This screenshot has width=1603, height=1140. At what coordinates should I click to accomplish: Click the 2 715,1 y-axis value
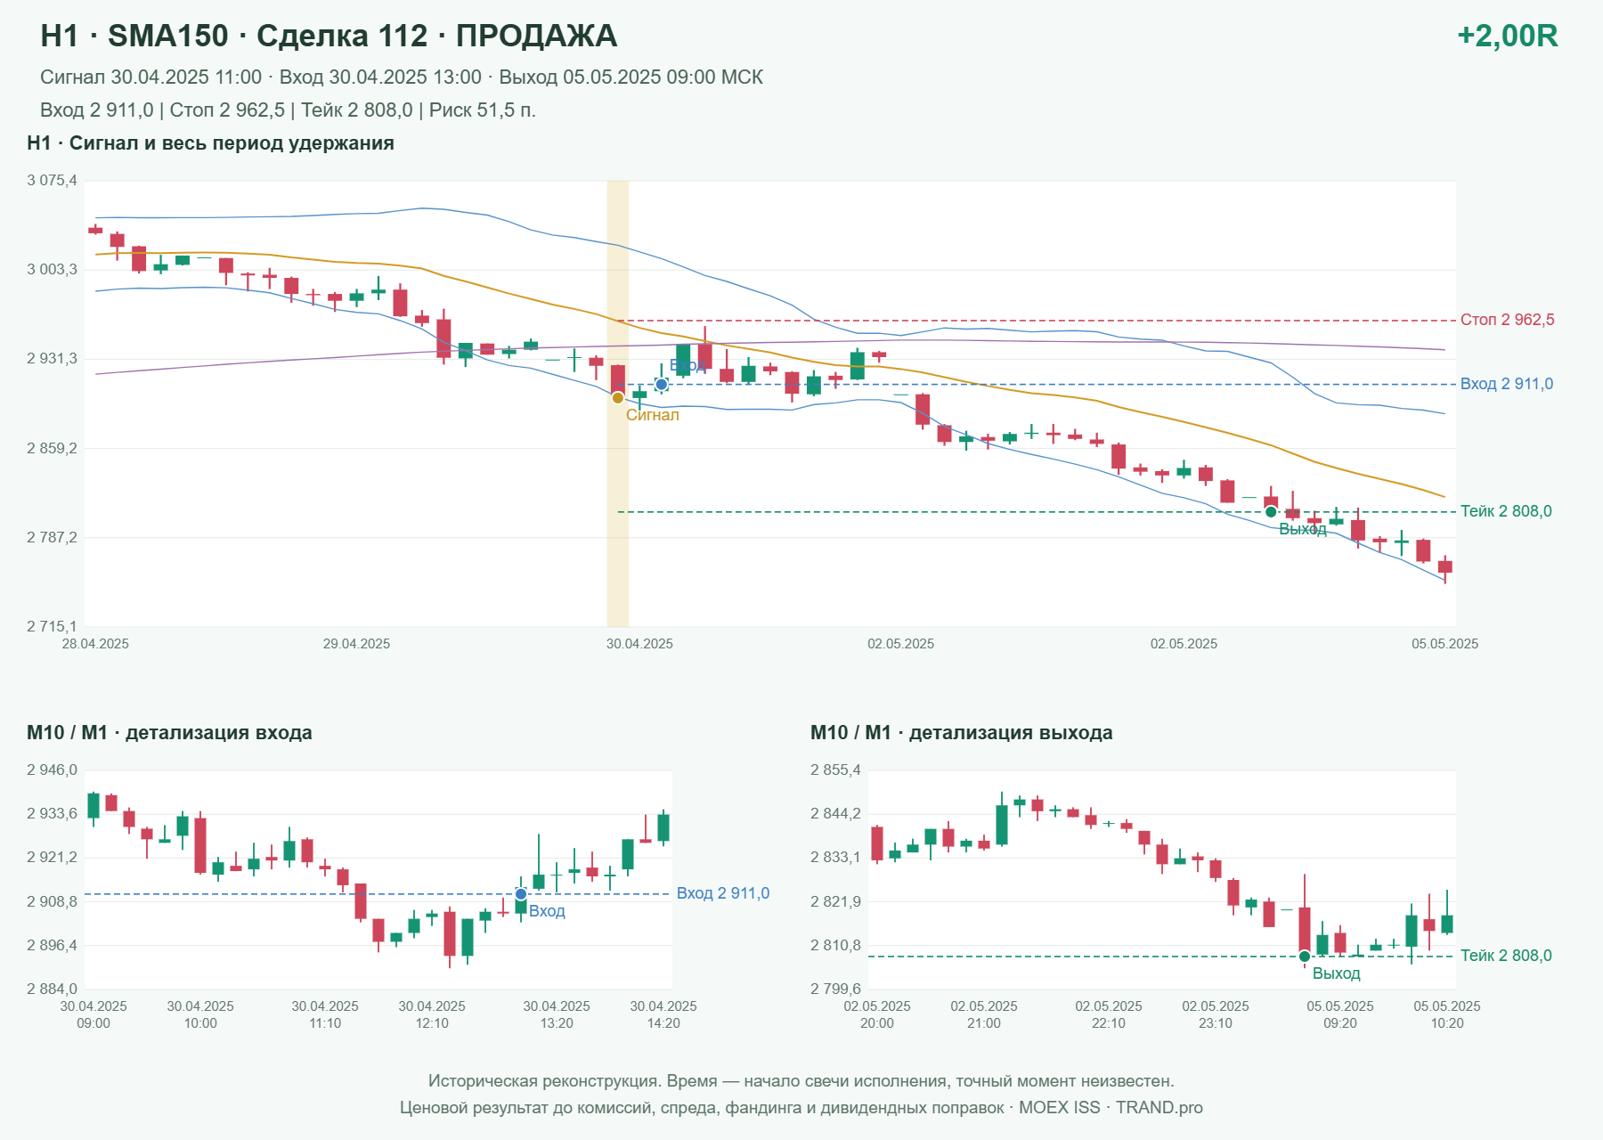click(52, 627)
